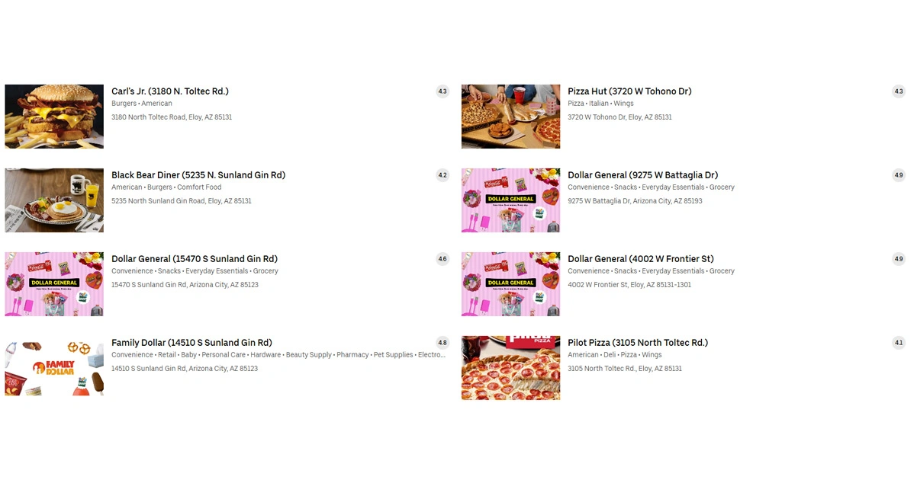Open the Pizza Hut food thumbnail

(510, 117)
